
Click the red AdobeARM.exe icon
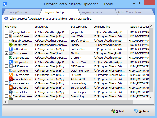click(x=11, y=79)
